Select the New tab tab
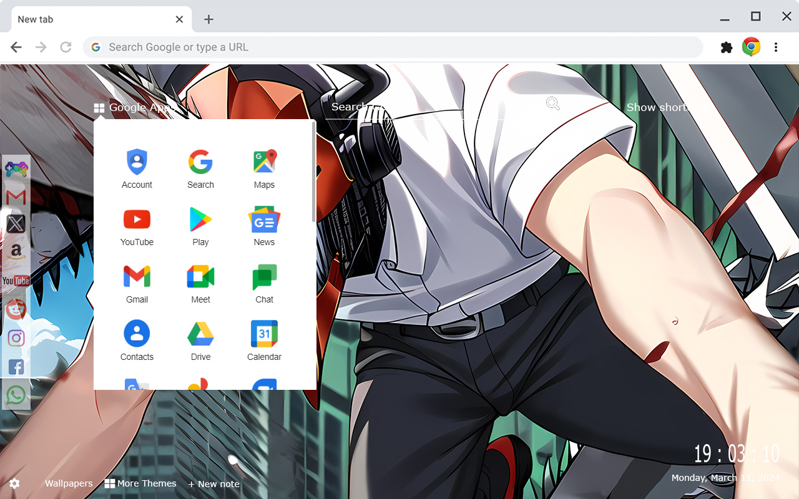Screen dimensions: 799x499 101,19
